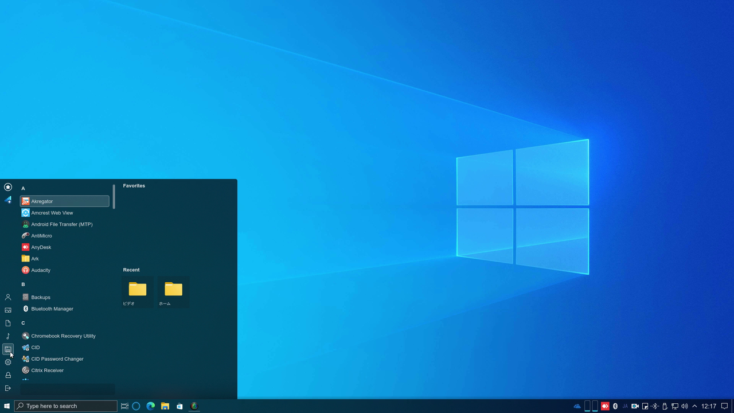Screen dimensions: 734x413
Task: Jump to letter A section header
Action: pos(23,188)
